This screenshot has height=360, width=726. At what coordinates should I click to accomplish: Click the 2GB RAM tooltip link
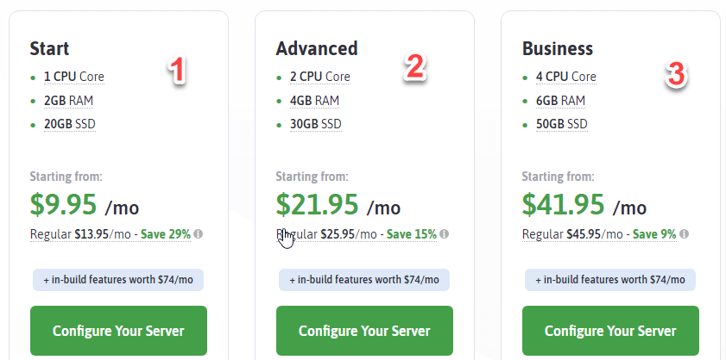(68, 101)
